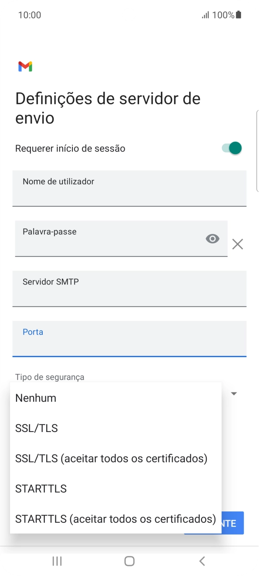
Task: Choose STARTTLS aceitar todos os certificados
Action: click(x=115, y=519)
